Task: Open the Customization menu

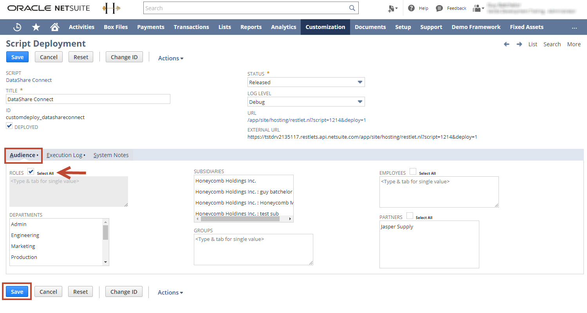Action: pos(325,27)
